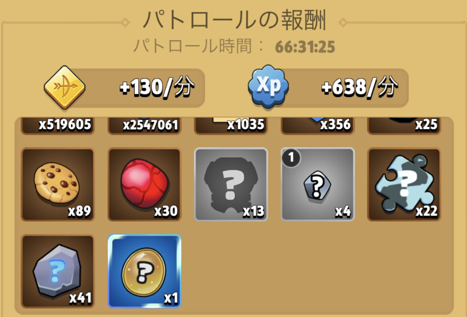This screenshot has height=317, width=467.
Task: Tap the chocolate chip cookie item x89
Action: coord(58,185)
